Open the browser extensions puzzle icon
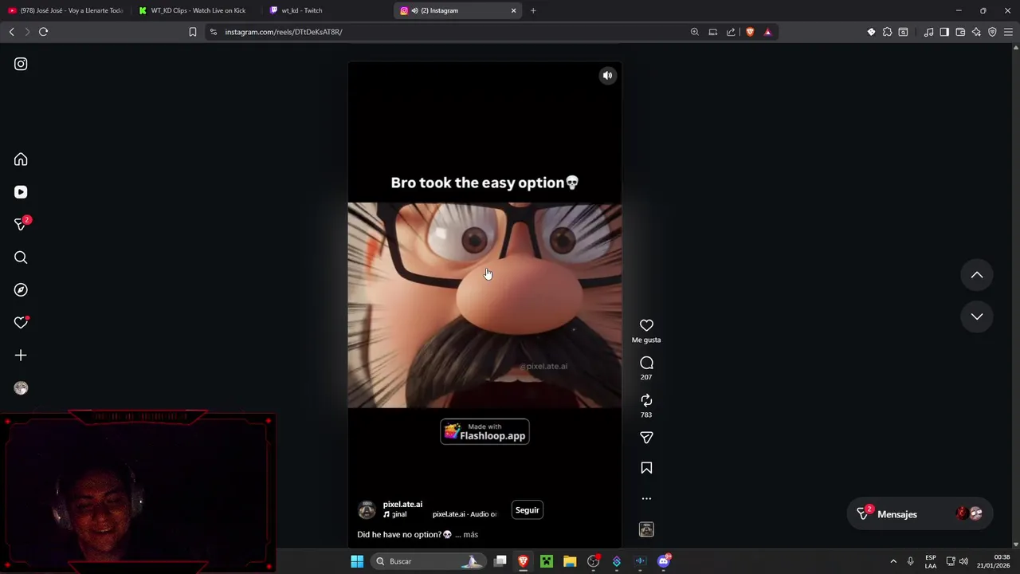Screen dimensions: 1020x574 887,32
